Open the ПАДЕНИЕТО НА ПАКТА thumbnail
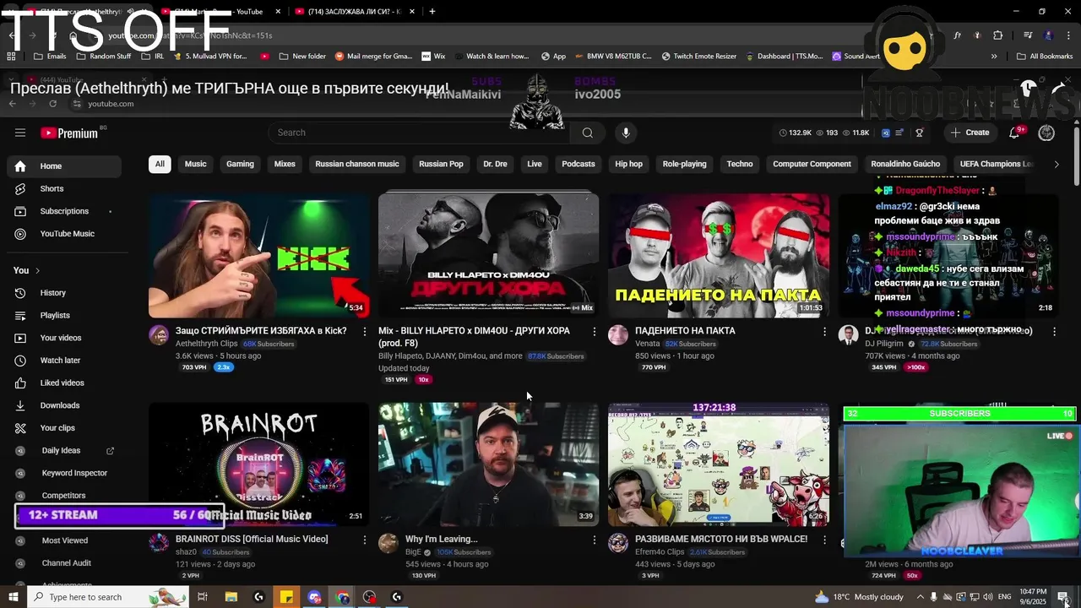This screenshot has height=608, width=1081. click(719, 255)
